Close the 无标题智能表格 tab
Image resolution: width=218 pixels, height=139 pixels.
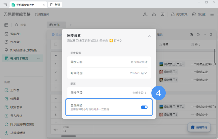click(x=44, y=5)
